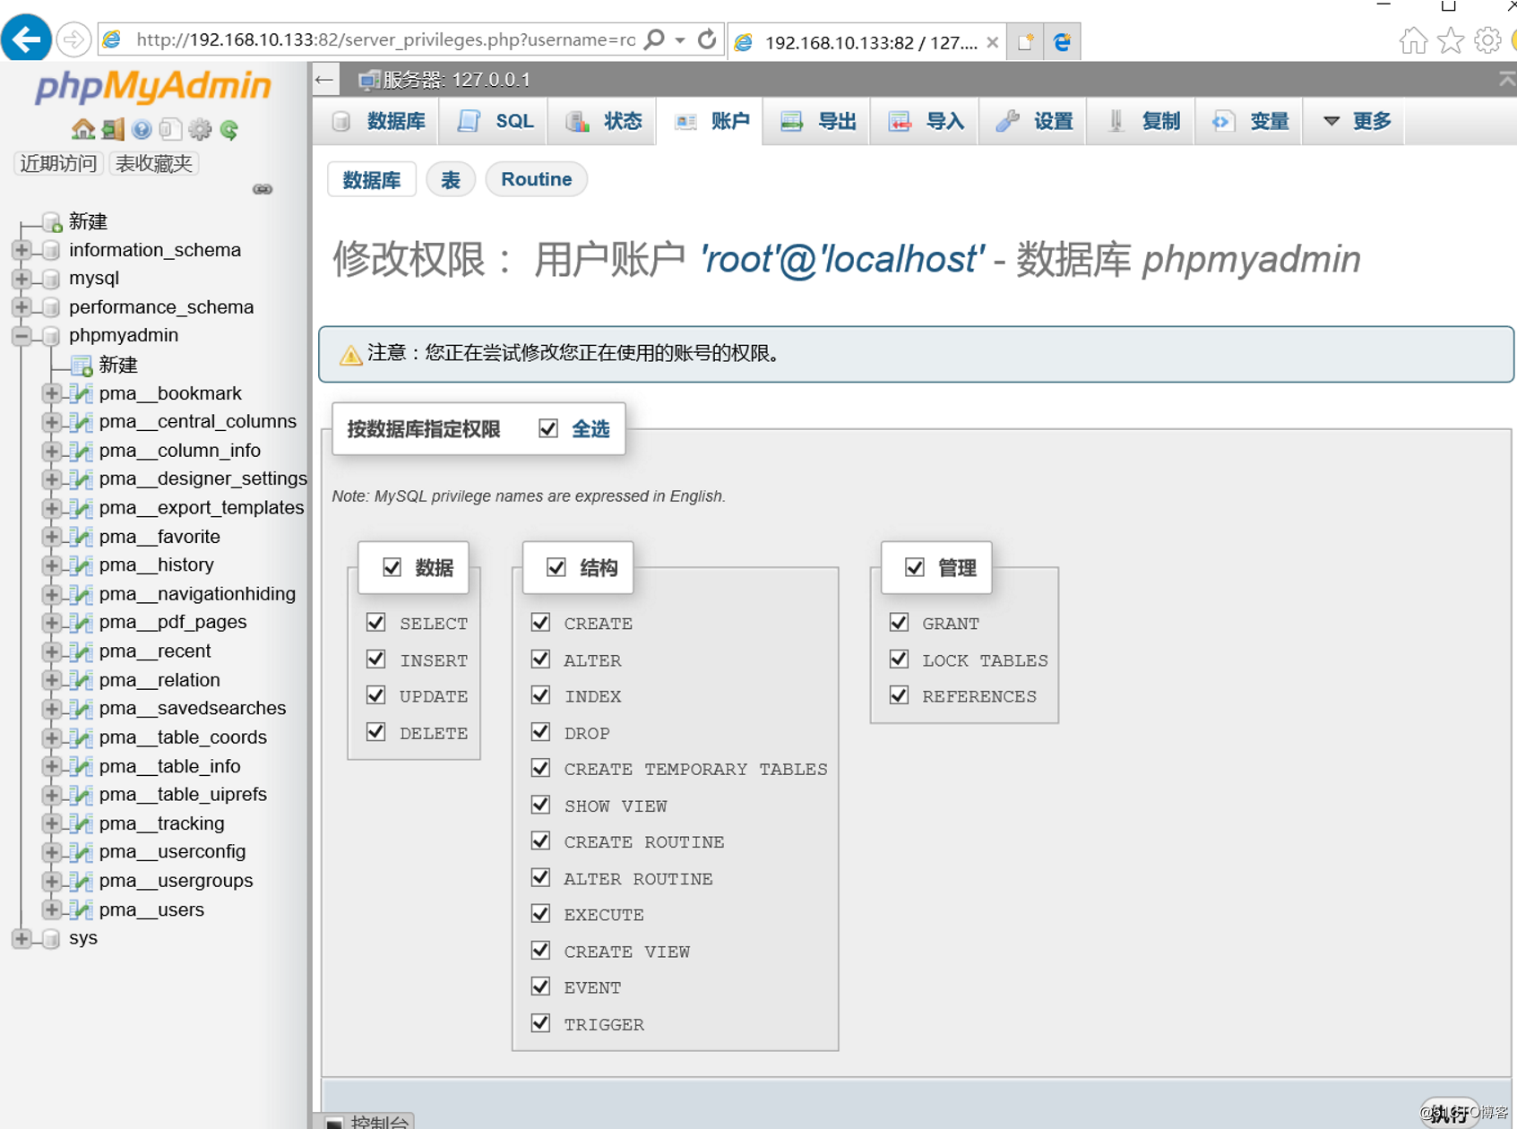Toggle the 结构 group checkbox
Screen dimensions: 1517x1129
tap(556, 567)
